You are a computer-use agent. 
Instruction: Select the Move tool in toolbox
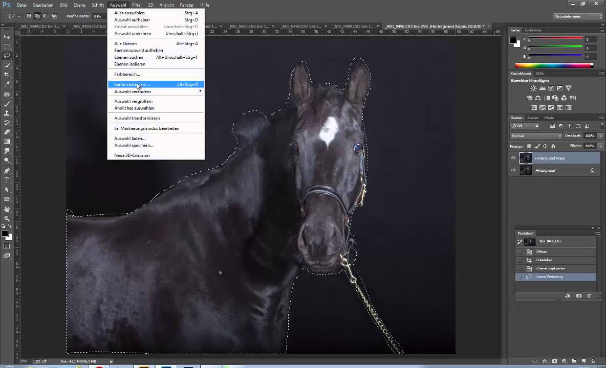(x=7, y=37)
